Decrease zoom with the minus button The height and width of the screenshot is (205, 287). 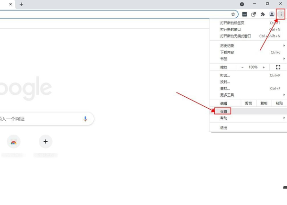coord(243,67)
